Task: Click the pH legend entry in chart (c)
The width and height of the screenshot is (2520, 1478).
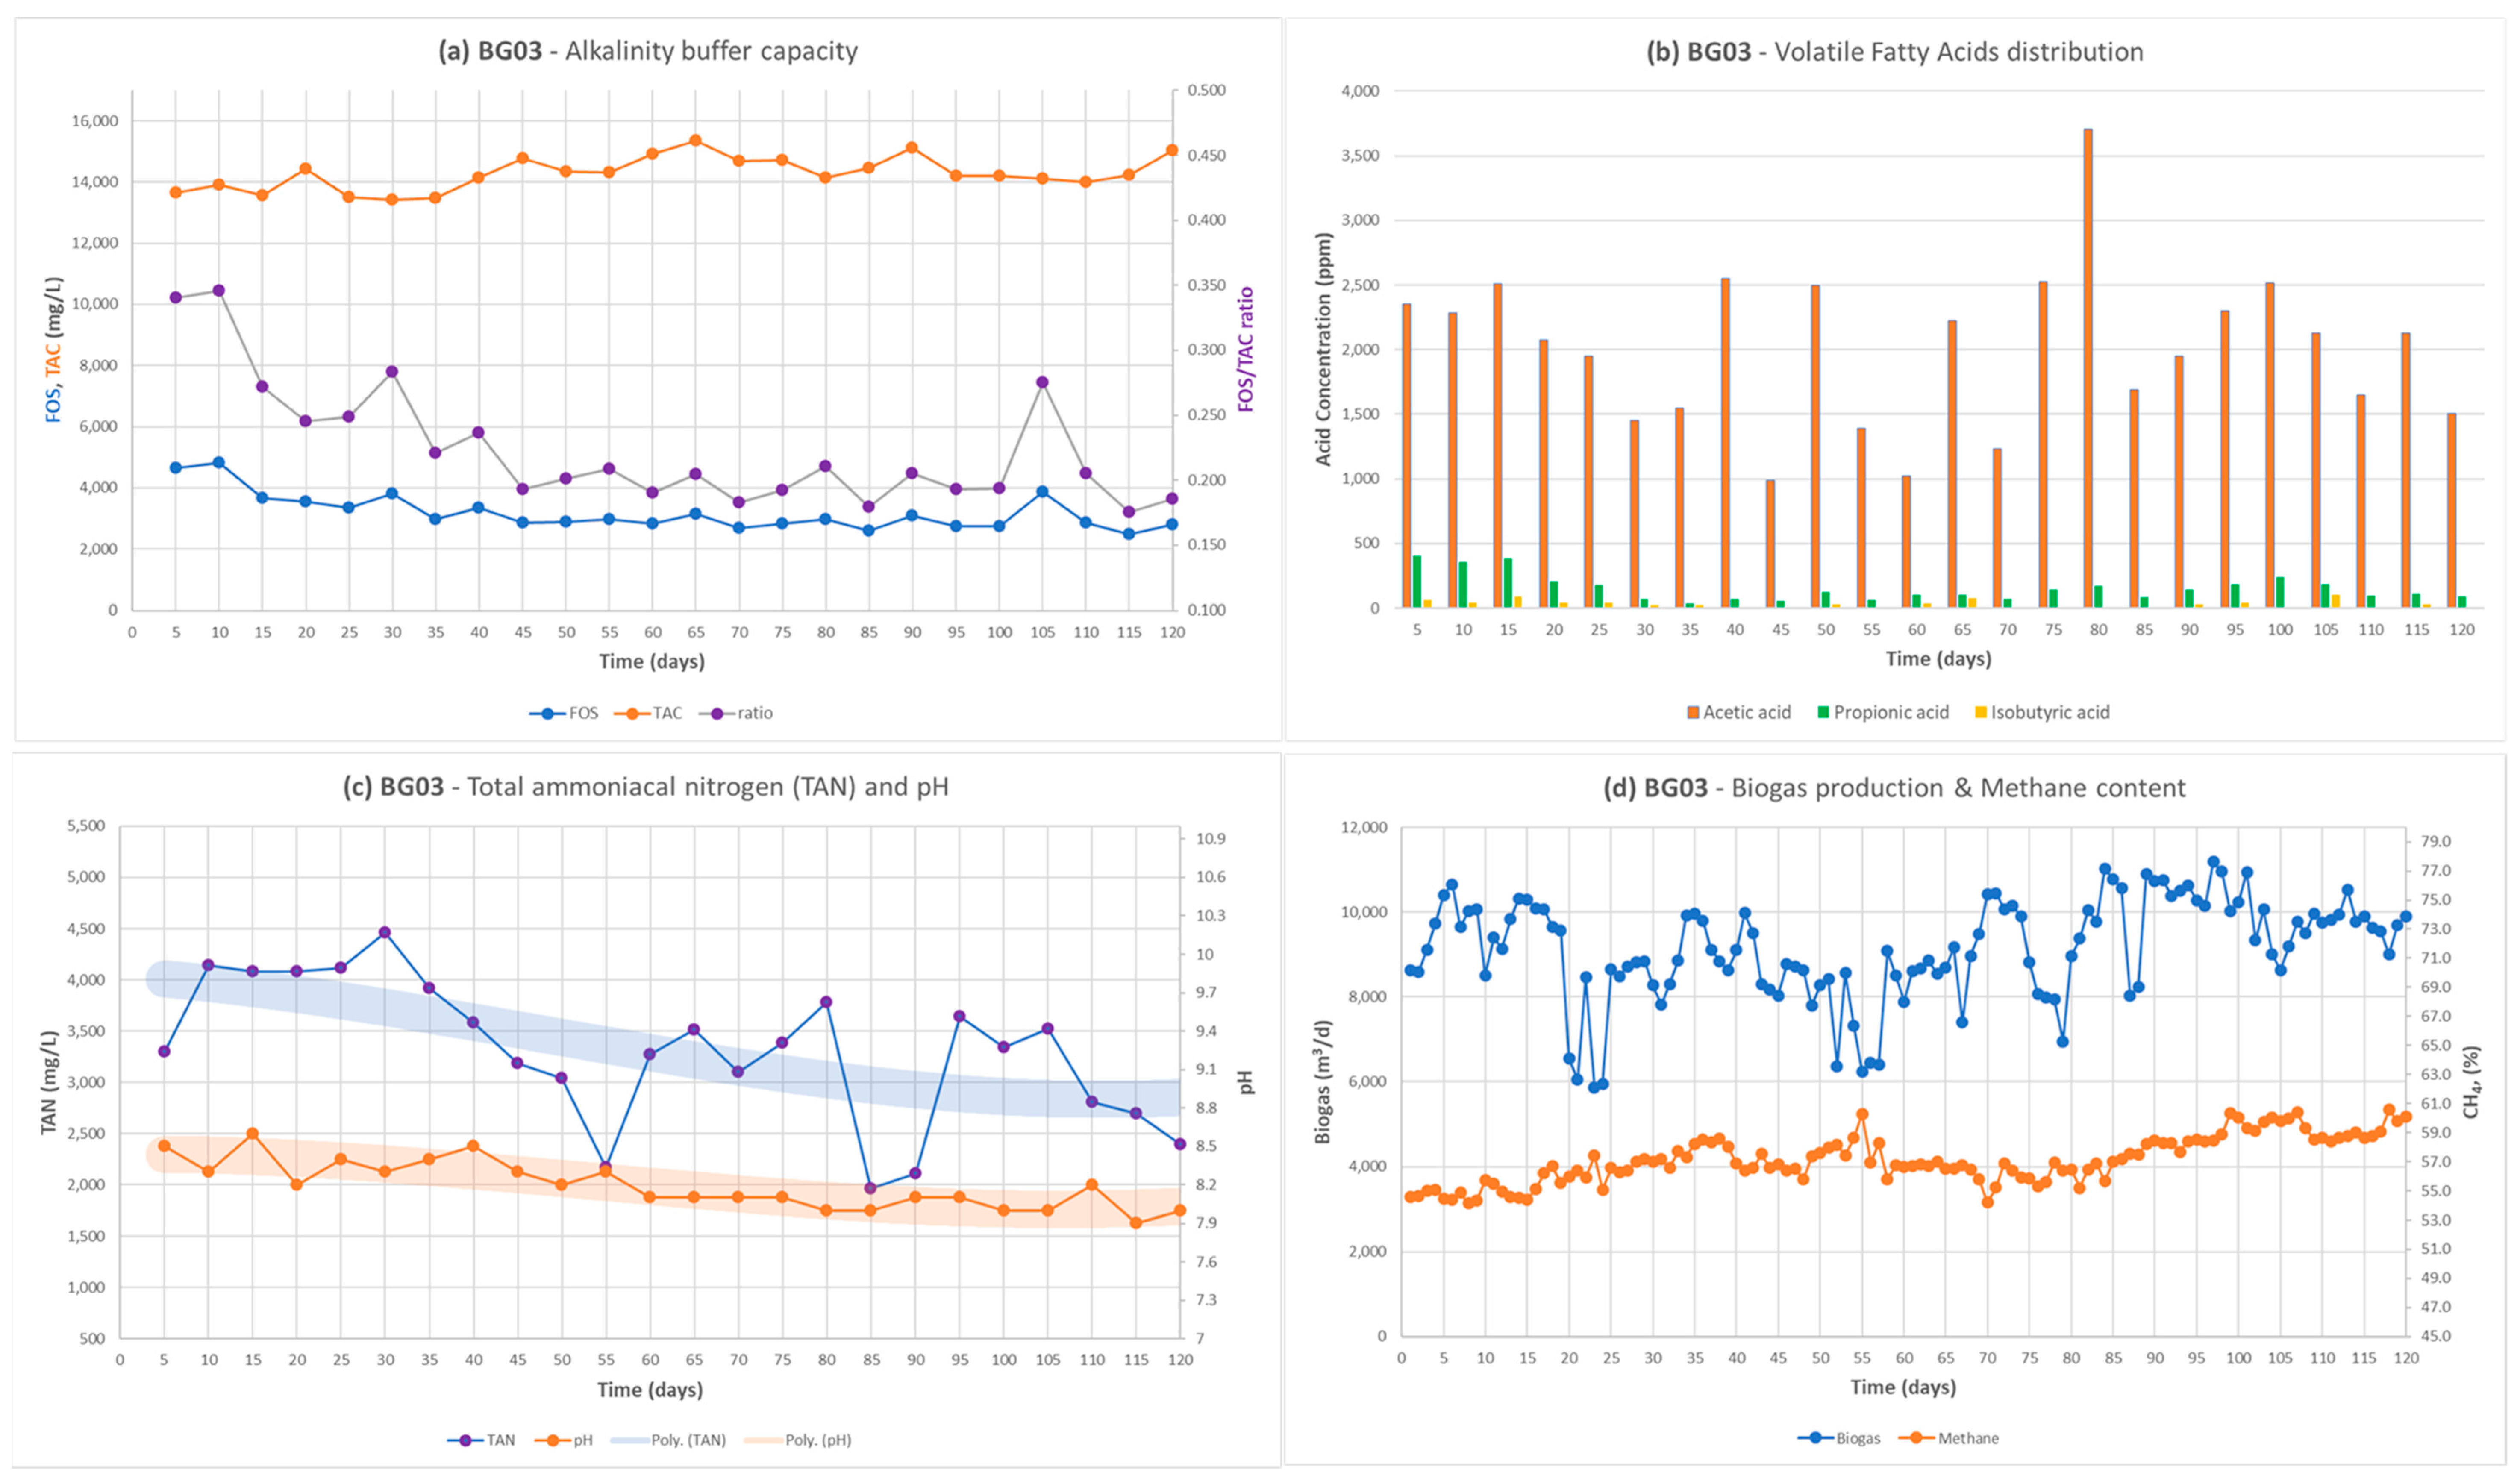Action: click(x=582, y=1440)
